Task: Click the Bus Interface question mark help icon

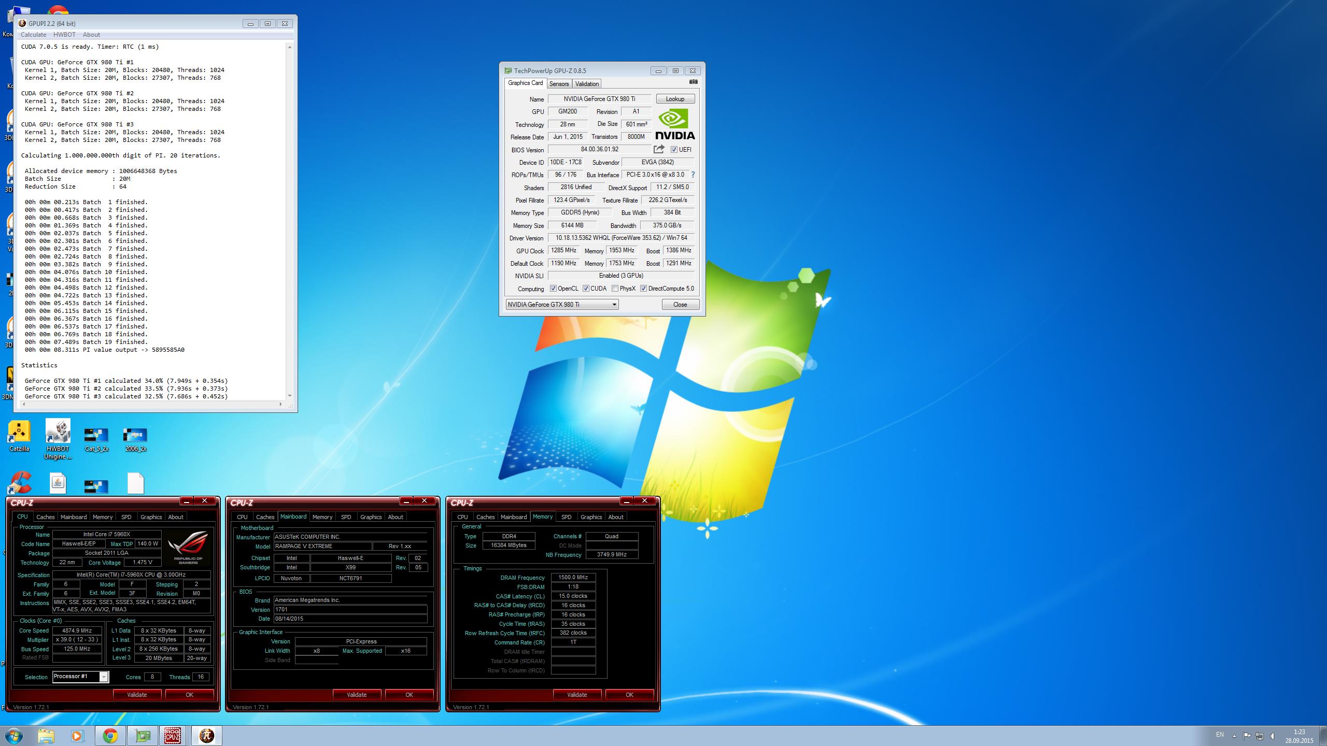Action: tap(693, 175)
